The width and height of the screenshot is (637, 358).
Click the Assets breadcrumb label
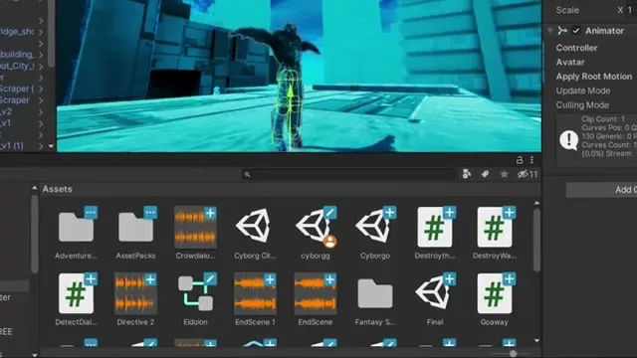[58, 189]
